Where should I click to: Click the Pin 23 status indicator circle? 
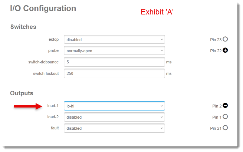point(225,39)
